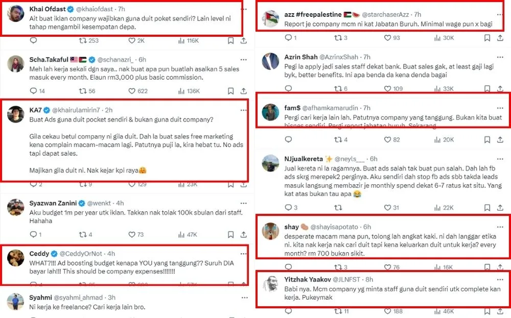Click Syahmi's profile avatar
Viewport: 511px width, 318px height.
[x=15, y=301]
